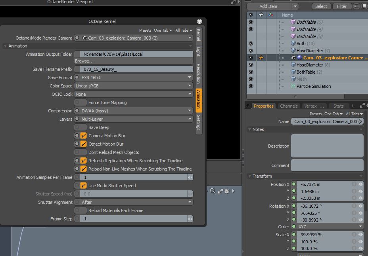Click the orange lock icon on Cam_03_explosion row
368x256 pixels.
click(261, 58)
